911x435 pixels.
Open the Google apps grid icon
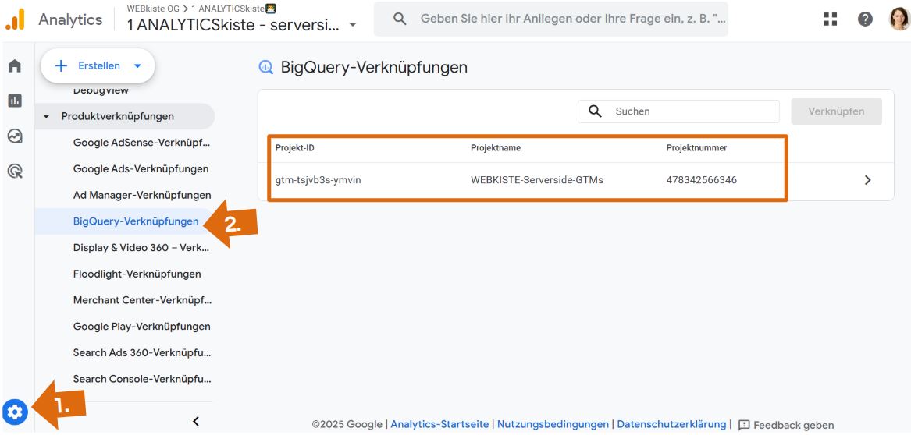tap(831, 19)
